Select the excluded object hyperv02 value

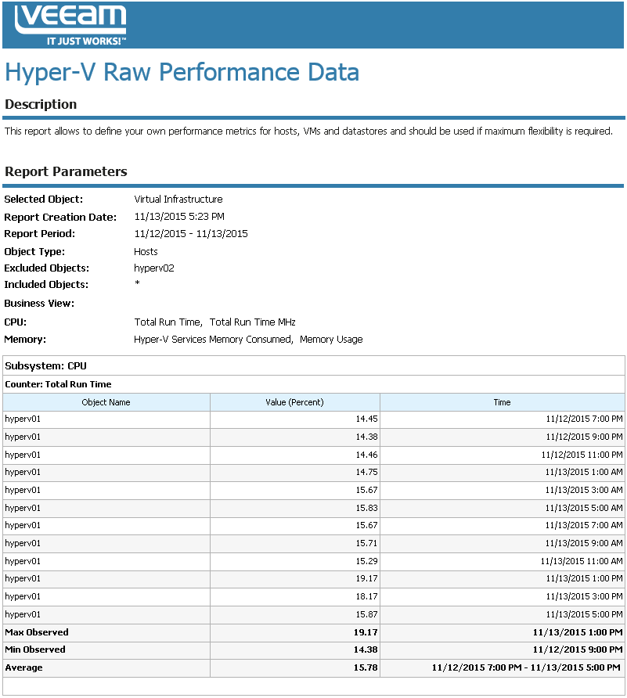(x=154, y=268)
